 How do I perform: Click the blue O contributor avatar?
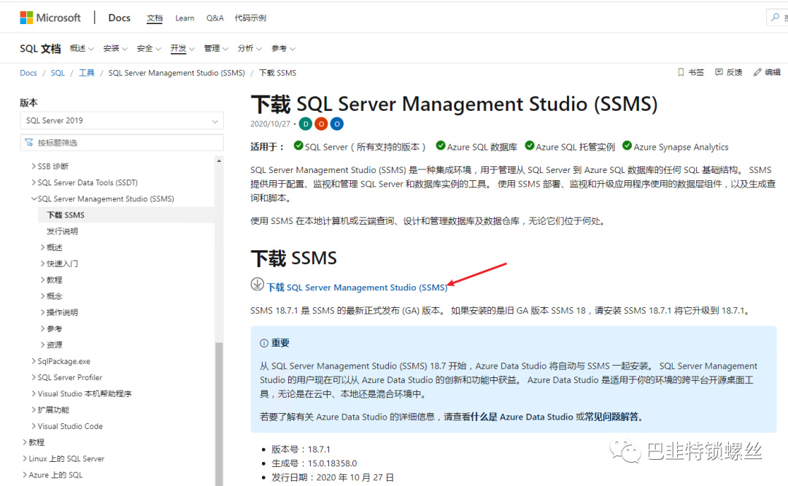336,123
